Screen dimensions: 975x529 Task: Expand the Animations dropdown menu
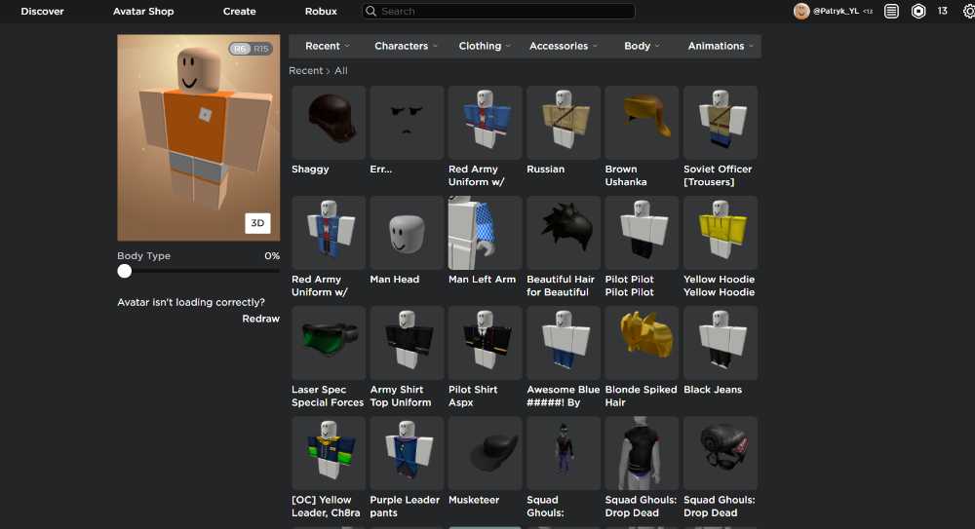[x=721, y=46]
